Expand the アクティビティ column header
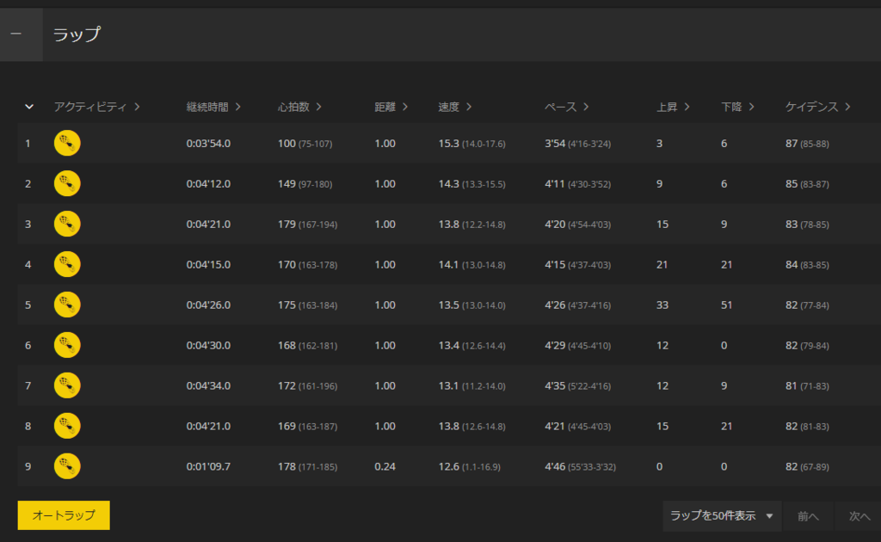The height and width of the screenshot is (542, 881). tap(96, 107)
